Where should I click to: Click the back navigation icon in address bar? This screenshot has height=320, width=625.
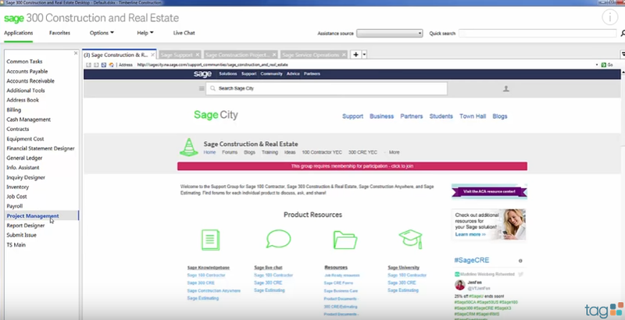[89, 65]
